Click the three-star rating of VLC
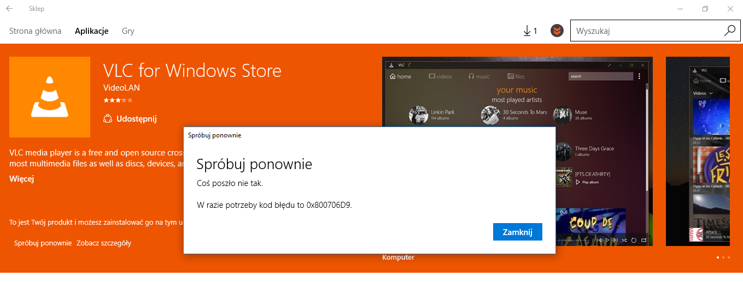 click(x=118, y=100)
